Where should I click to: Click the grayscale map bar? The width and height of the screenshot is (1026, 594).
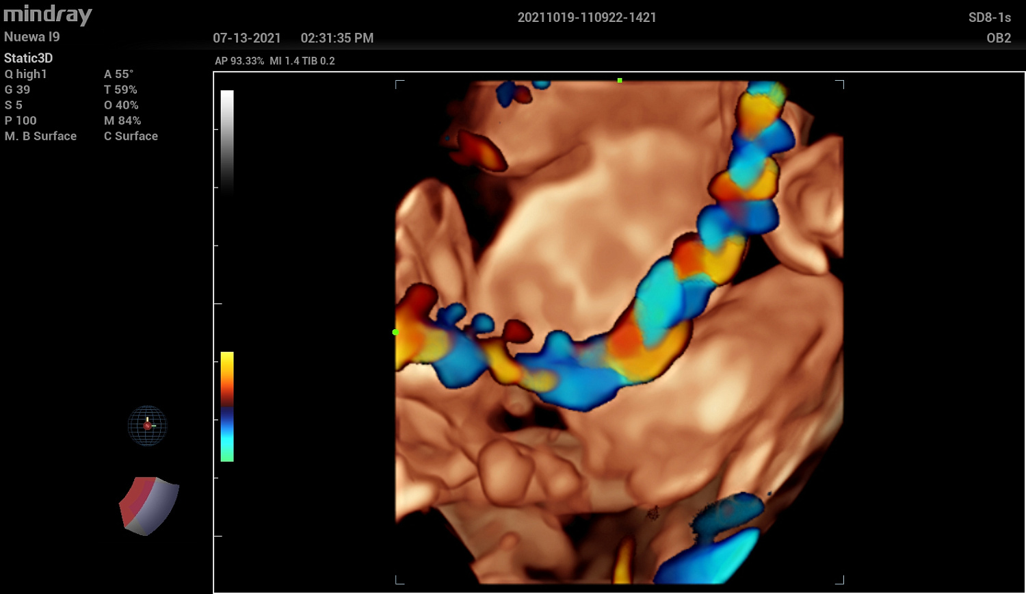pyautogui.click(x=227, y=140)
